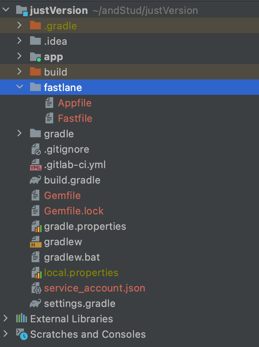
Task: Click the gradle.properties file icon
Action: (x=36, y=226)
